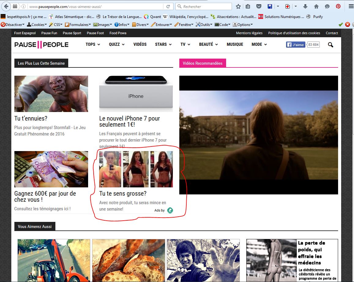Open the MUSIQUE menu item
This screenshot has height=282, width=354.
[235, 45]
